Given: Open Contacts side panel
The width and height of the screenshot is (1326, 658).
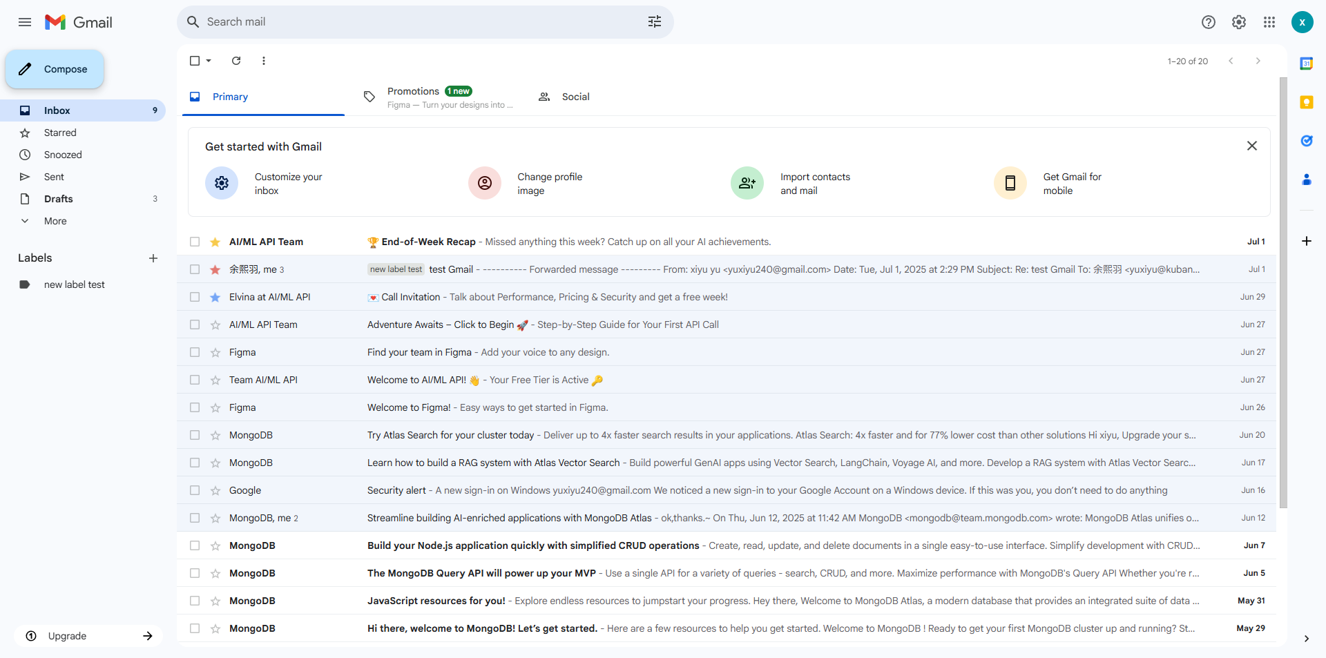Looking at the screenshot, I should (1307, 180).
